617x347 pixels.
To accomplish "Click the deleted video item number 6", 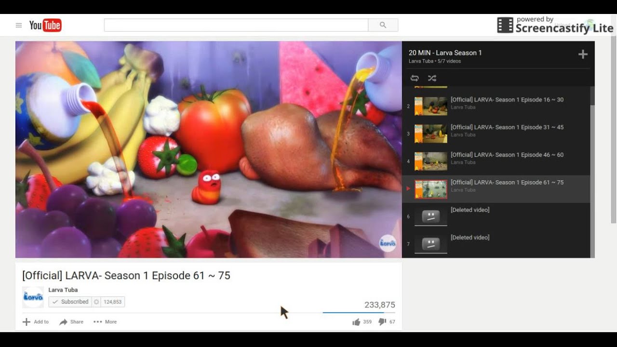I will click(496, 216).
